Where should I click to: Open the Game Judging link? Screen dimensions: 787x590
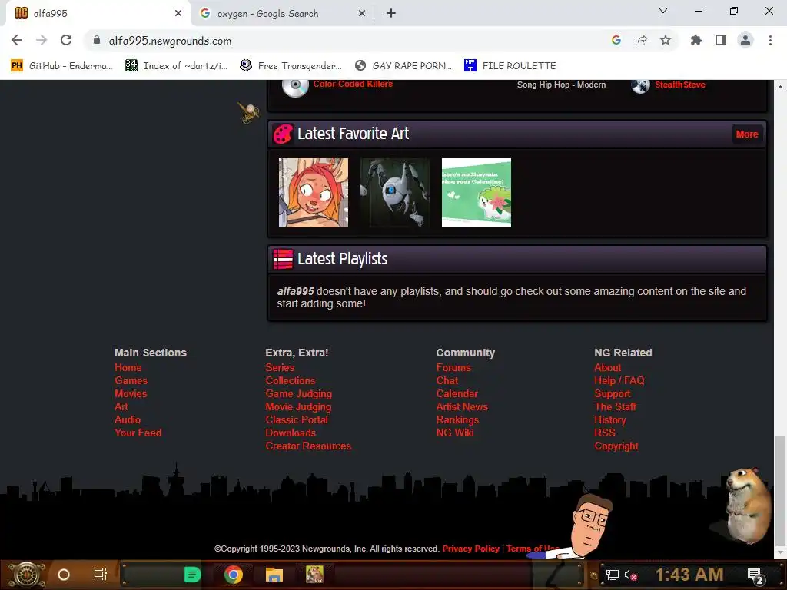coord(299,393)
